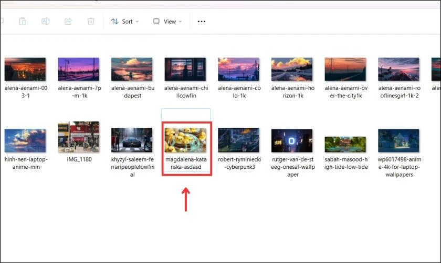Open the Sort dropdown
441x263 pixels.
(124, 22)
